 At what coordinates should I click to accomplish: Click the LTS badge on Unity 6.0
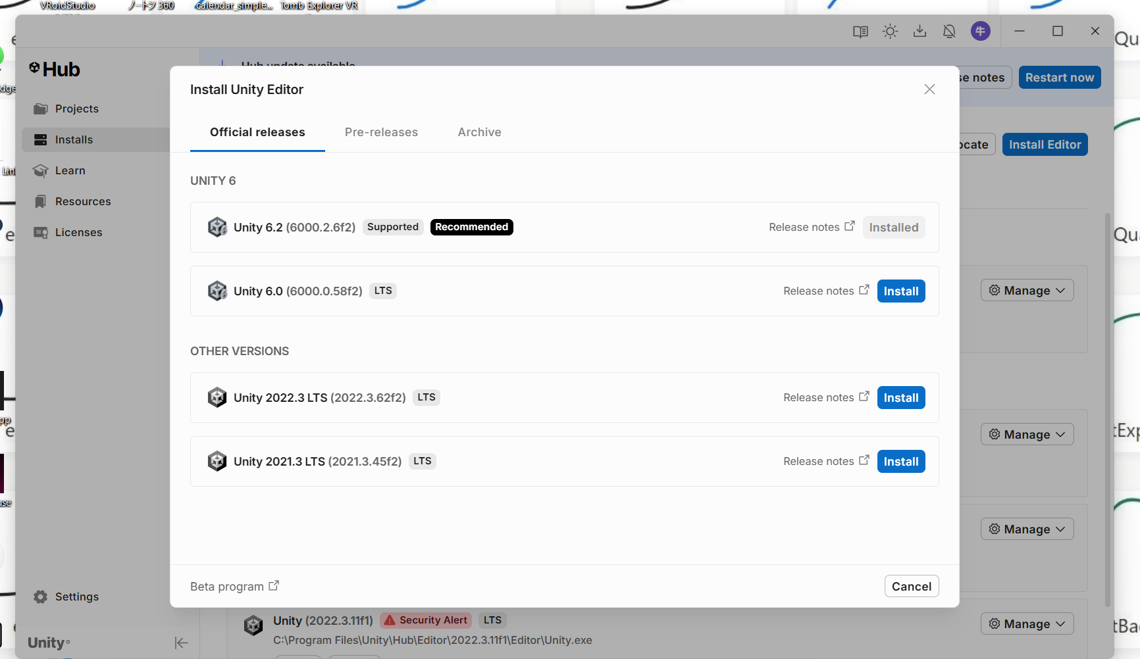383,291
